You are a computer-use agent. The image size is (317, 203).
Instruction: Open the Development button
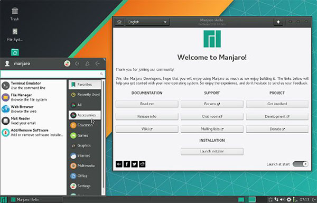[277, 116]
